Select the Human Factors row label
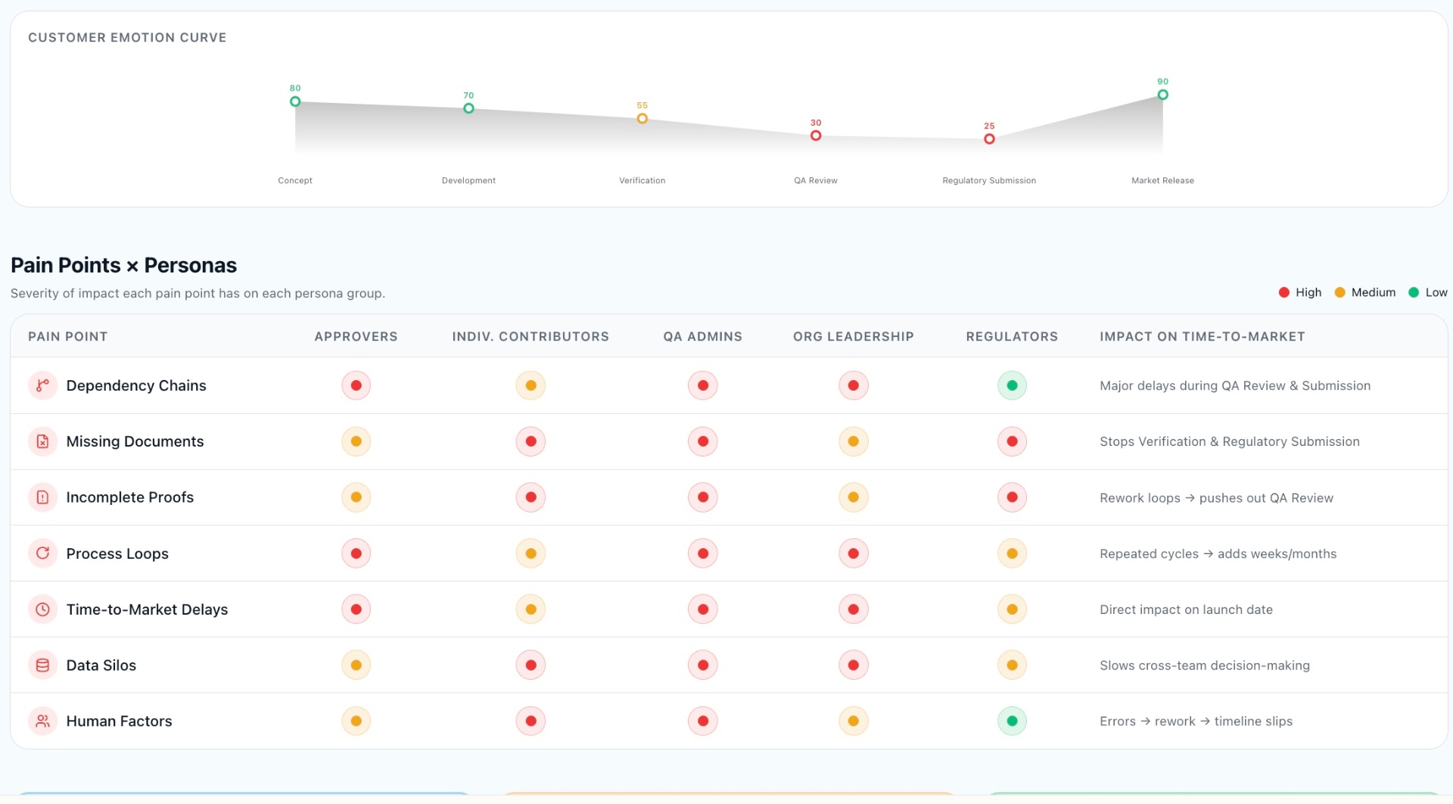 [x=119, y=721]
